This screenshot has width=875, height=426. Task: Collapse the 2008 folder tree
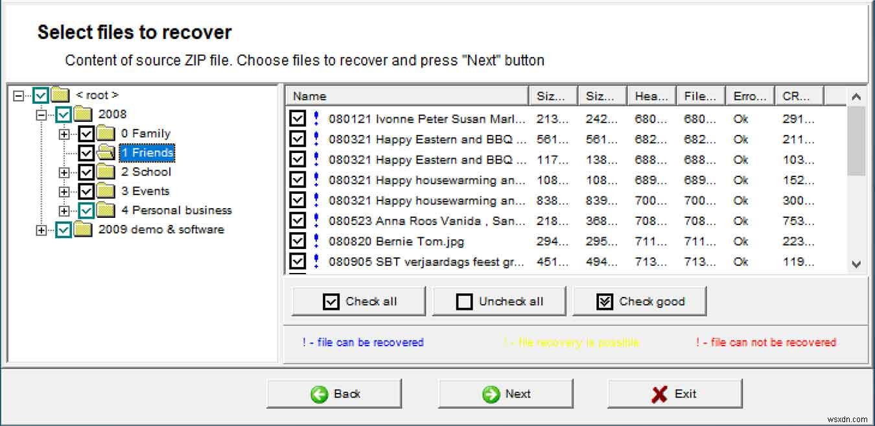click(40, 113)
